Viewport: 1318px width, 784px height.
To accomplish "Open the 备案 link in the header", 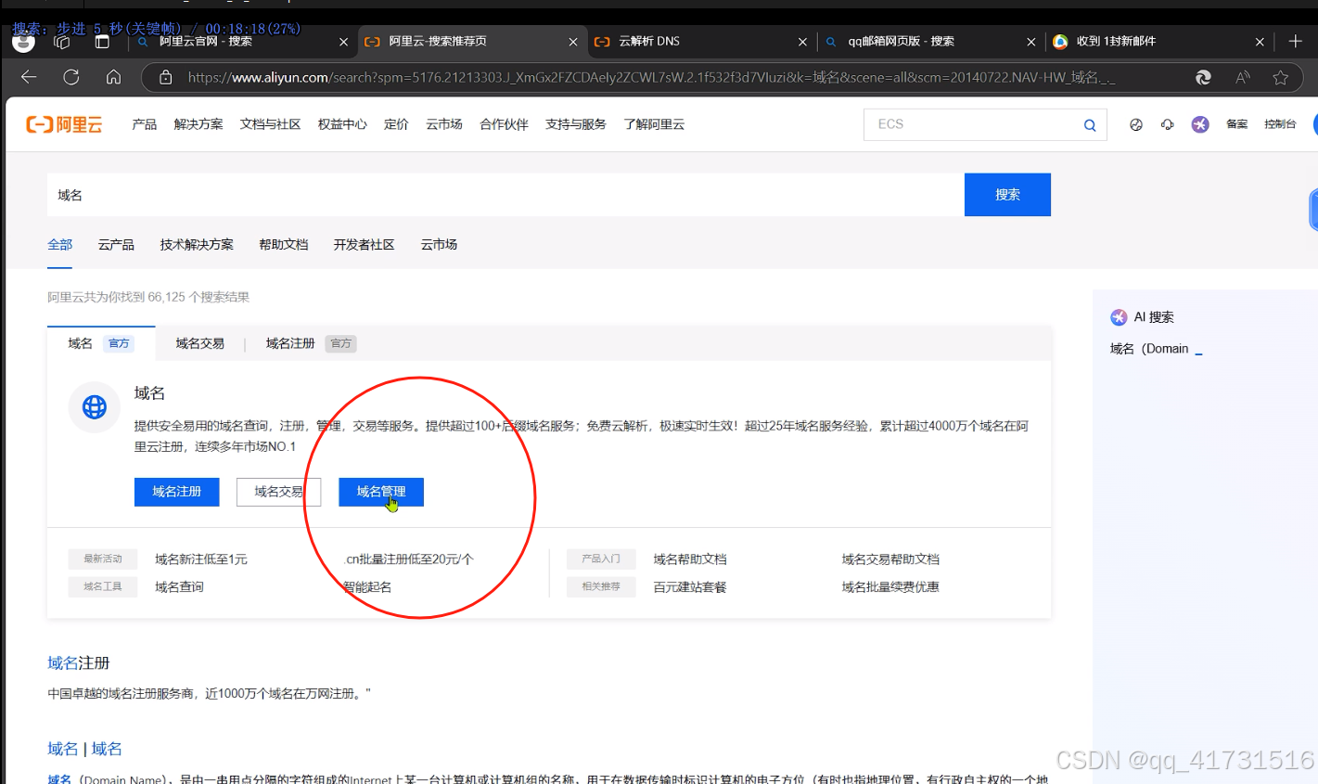I will click(x=1237, y=124).
